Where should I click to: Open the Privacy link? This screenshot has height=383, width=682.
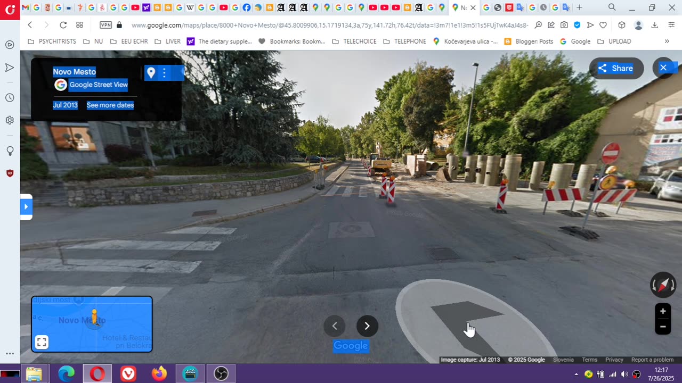(x=614, y=360)
